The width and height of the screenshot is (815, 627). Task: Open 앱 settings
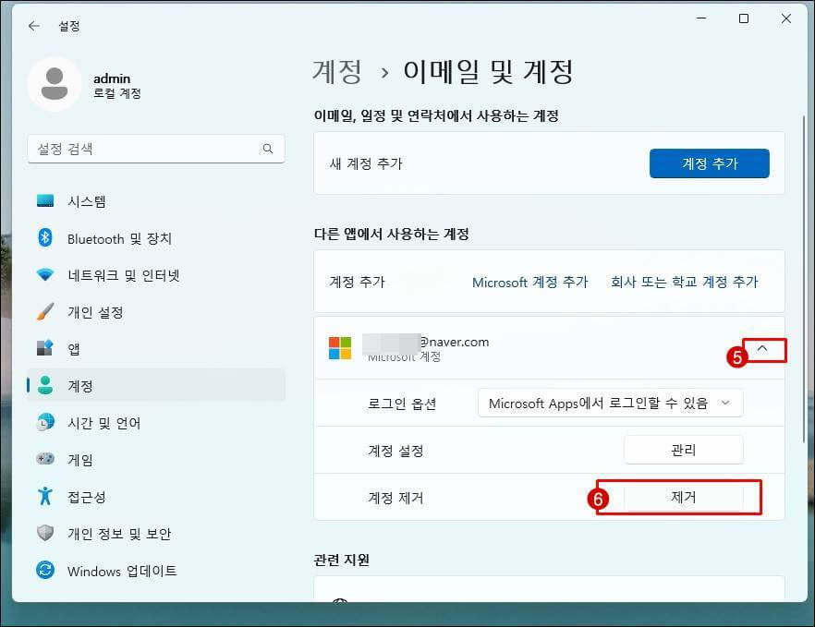coord(156,349)
